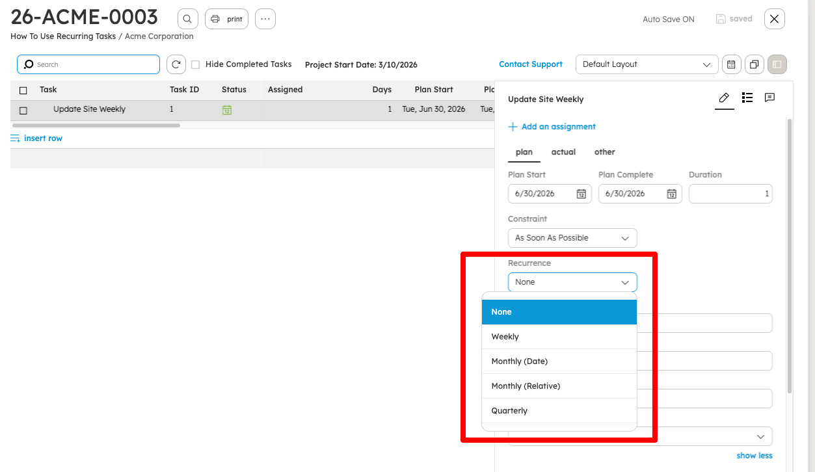Select Monthly (Relative) recurrence option
815x472 pixels.
(559, 386)
